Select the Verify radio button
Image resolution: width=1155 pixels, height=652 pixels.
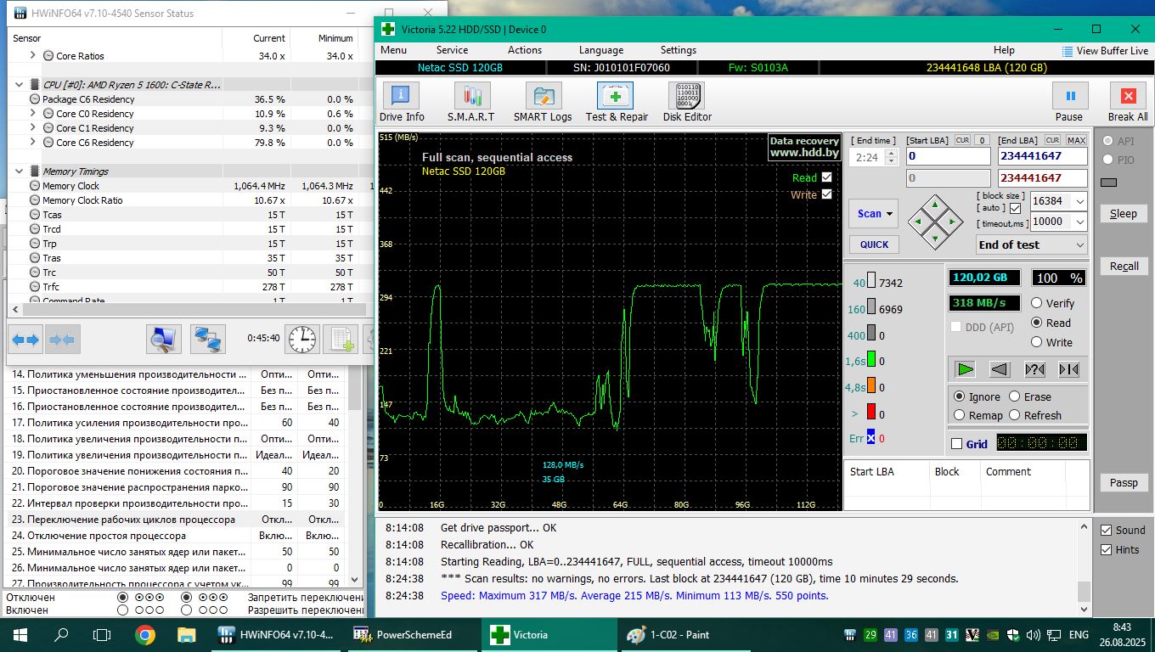click(1037, 303)
